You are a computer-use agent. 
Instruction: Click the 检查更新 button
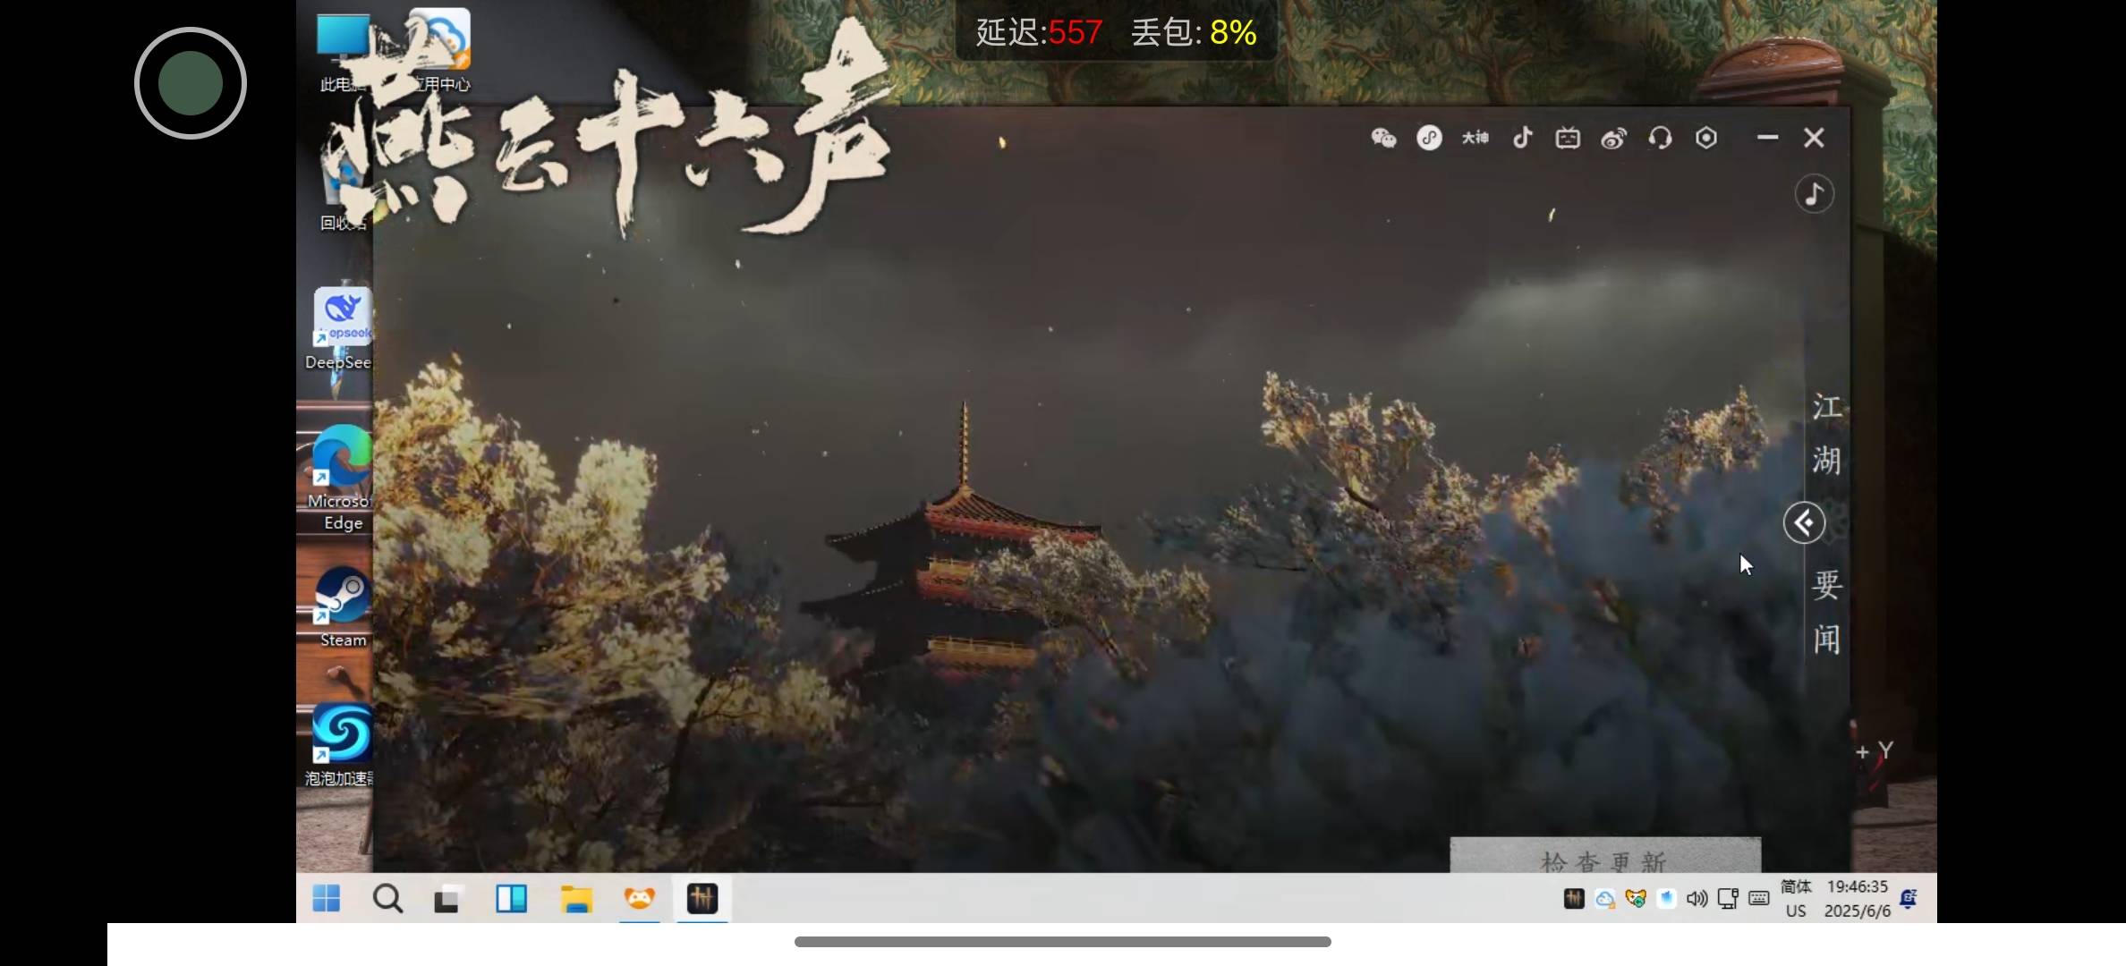(x=1605, y=856)
